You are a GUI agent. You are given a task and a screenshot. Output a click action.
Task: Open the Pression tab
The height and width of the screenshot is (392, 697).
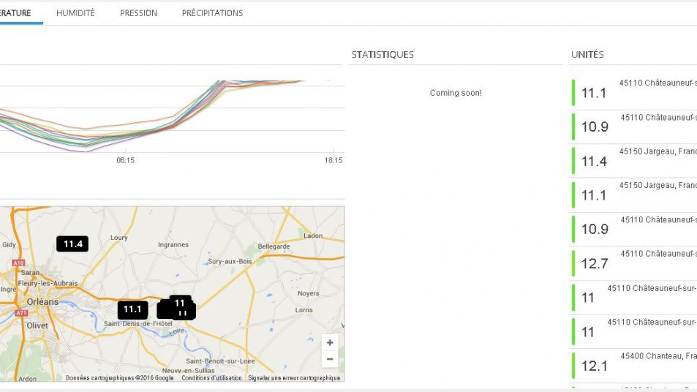pyautogui.click(x=138, y=13)
